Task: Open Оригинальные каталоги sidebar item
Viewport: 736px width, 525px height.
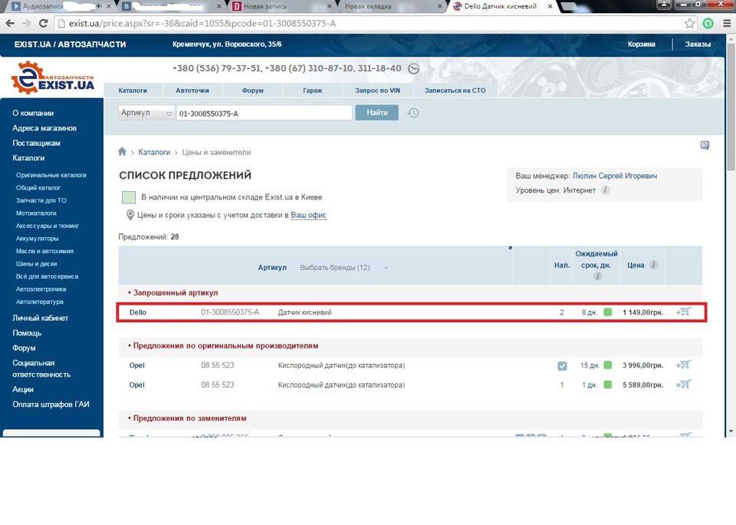Action: [x=51, y=175]
